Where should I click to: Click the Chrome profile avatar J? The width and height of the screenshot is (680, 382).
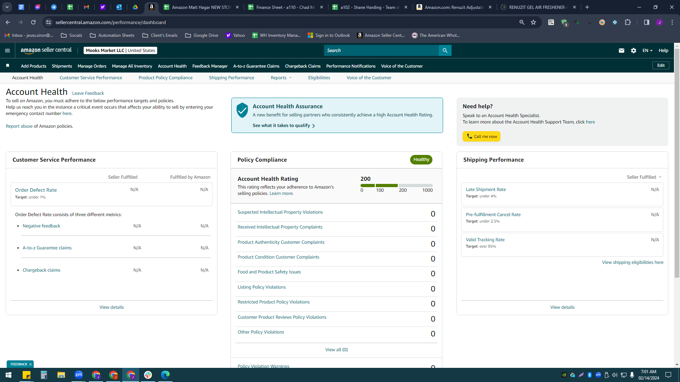click(659, 22)
